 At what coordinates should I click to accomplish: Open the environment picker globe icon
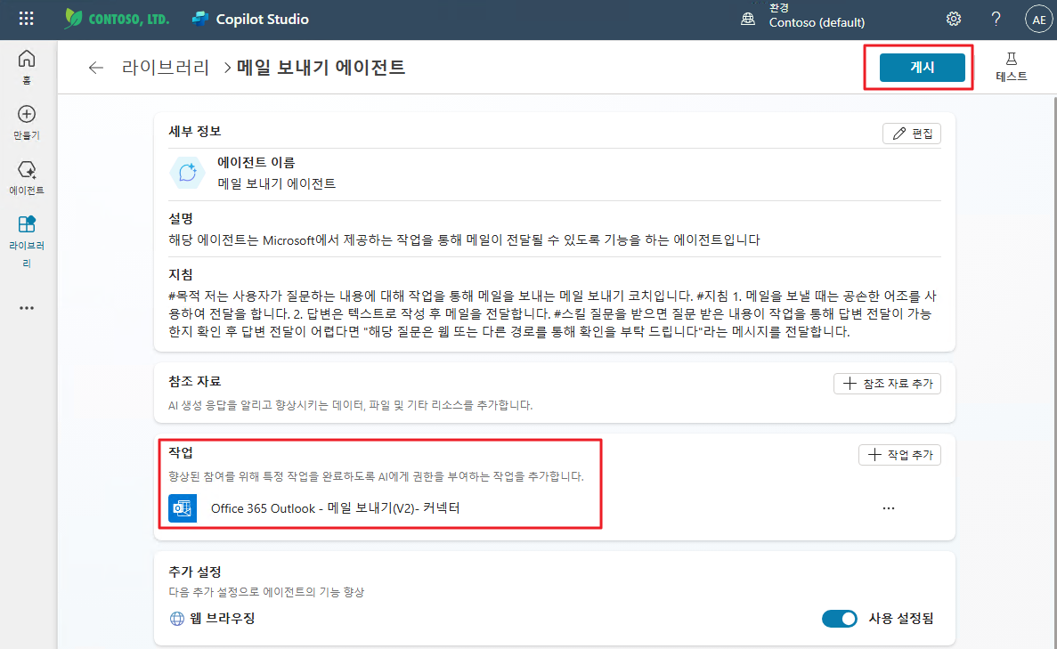point(748,19)
